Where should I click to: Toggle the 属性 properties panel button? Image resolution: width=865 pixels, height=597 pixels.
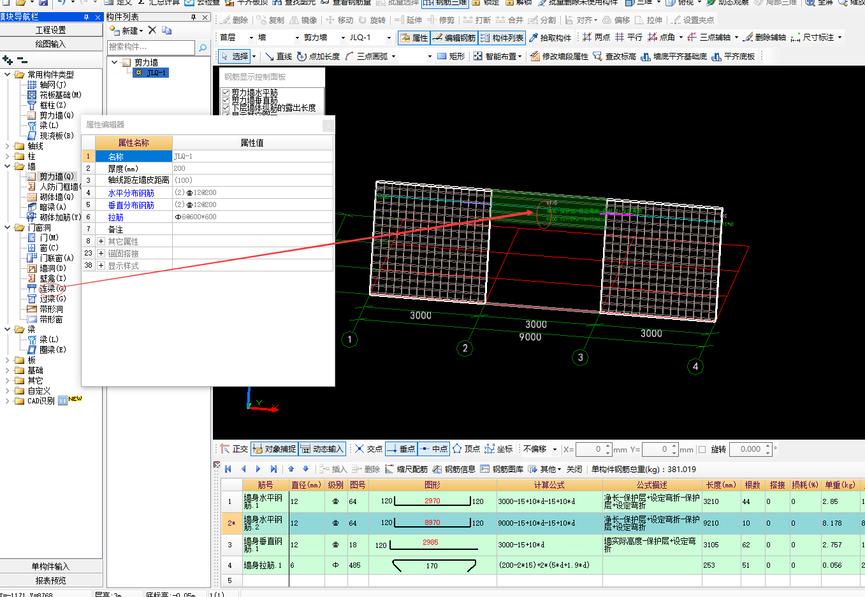pyautogui.click(x=414, y=38)
